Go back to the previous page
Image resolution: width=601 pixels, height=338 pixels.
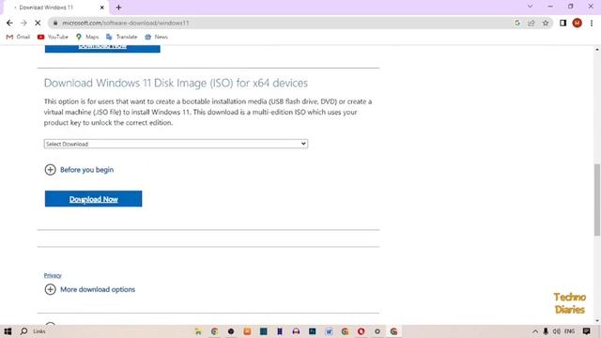pos(9,23)
